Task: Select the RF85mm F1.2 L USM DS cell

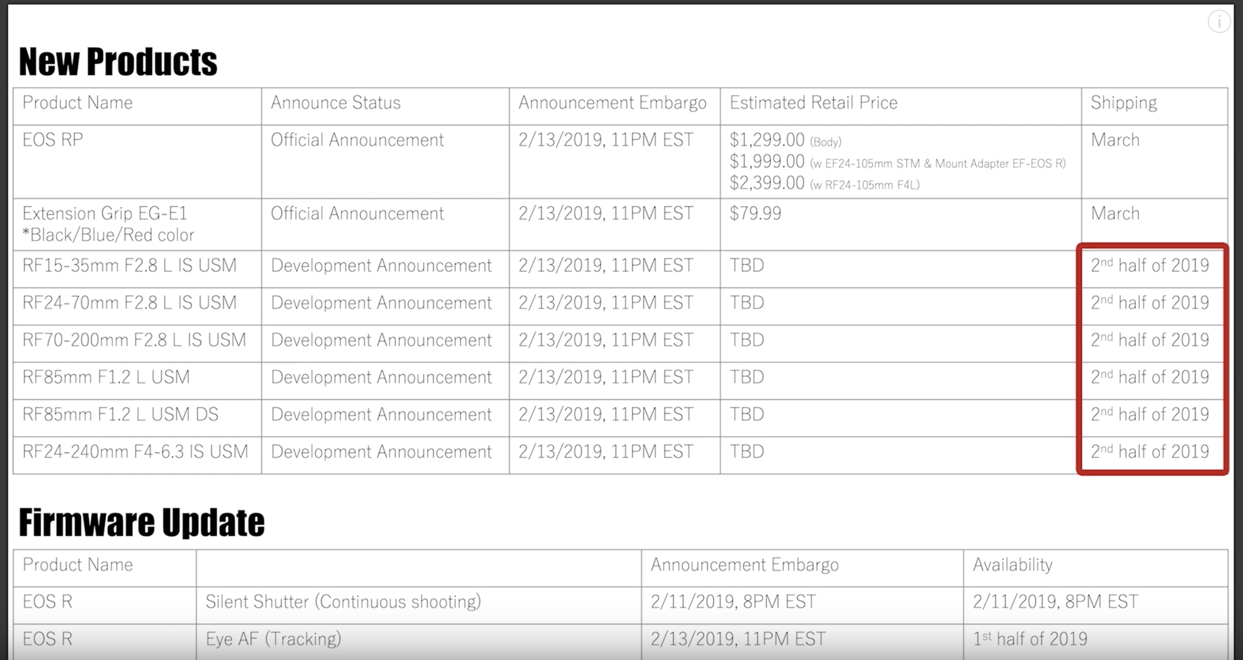Action: (121, 415)
